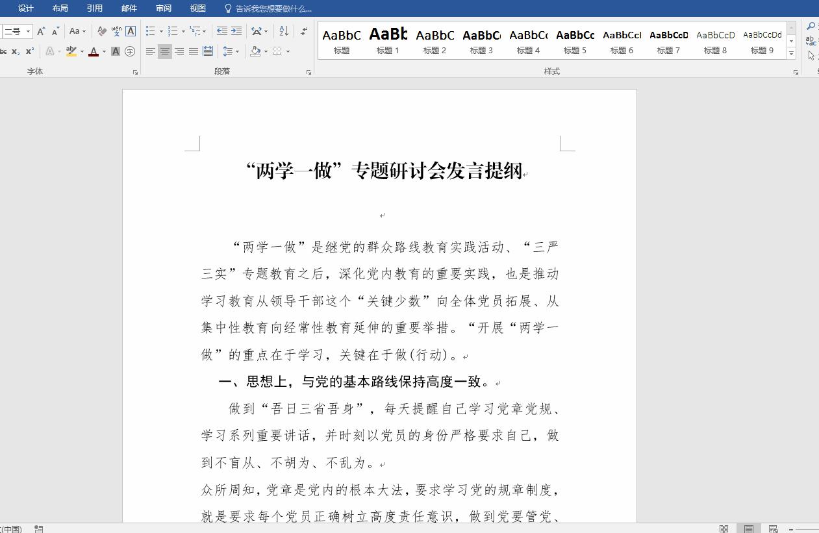The width and height of the screenshot is (819, 533).
Task: Click the Phonetic Guide icon
Action: point(116,32)
